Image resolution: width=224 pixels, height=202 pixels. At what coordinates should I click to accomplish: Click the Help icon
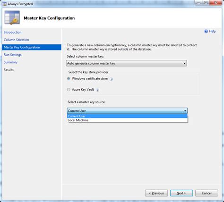[x=206, y=32]
